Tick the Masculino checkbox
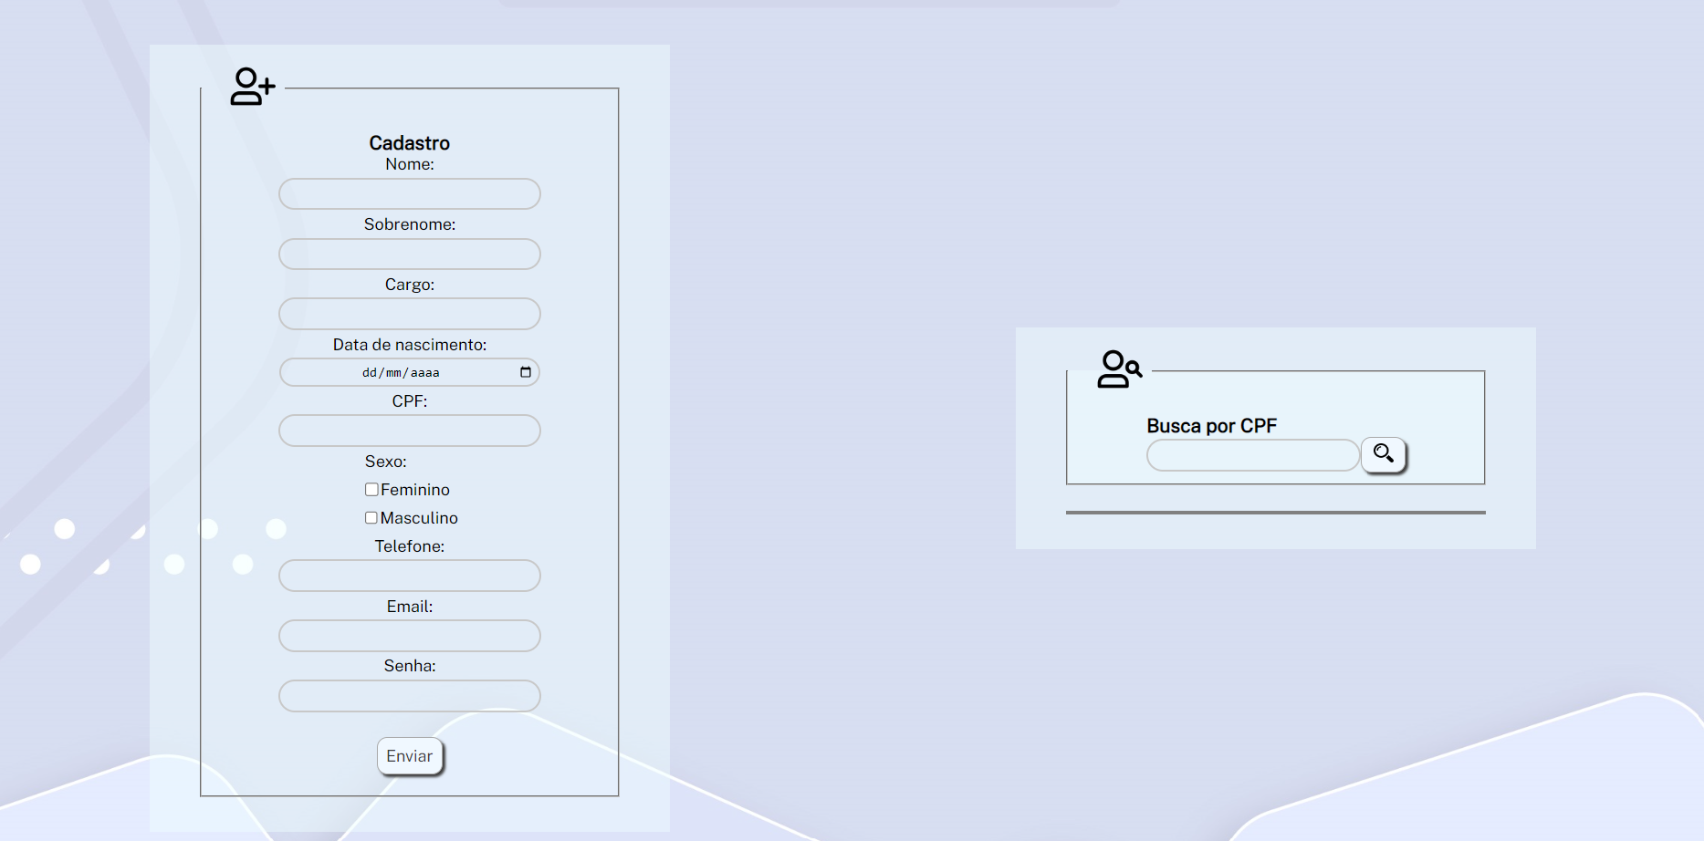 (x=371, y=518)
